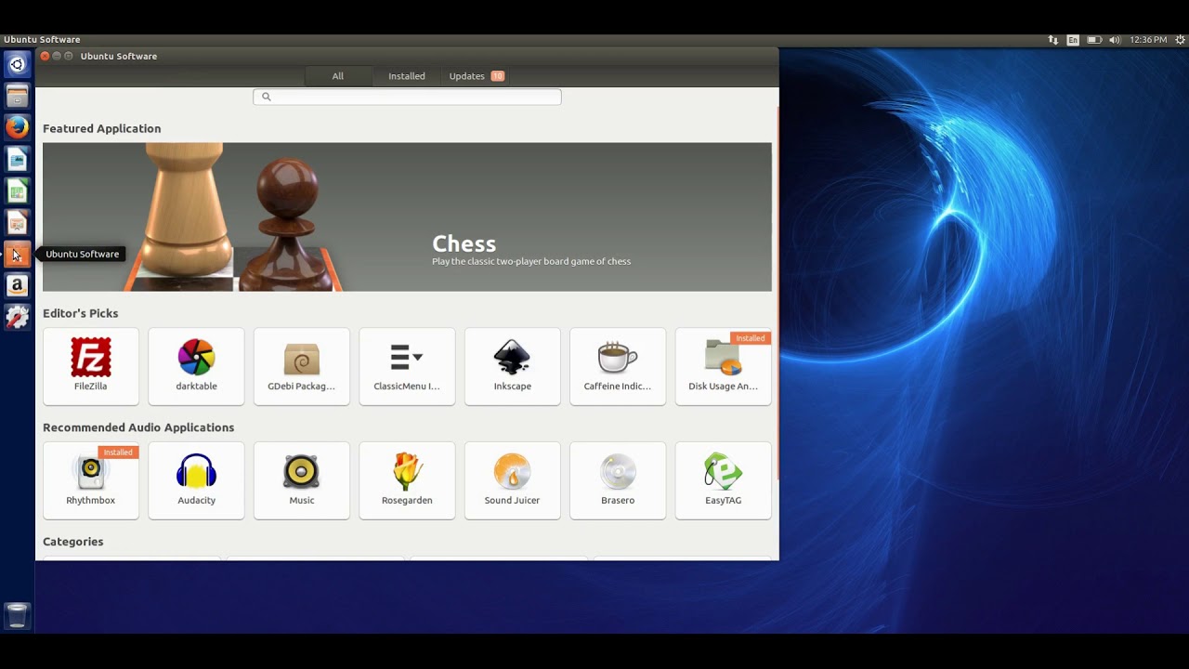Launch LibreOffice Calc from launcher
The height and width of the screenshot is (669, 1189).
(x=17, y=191)
